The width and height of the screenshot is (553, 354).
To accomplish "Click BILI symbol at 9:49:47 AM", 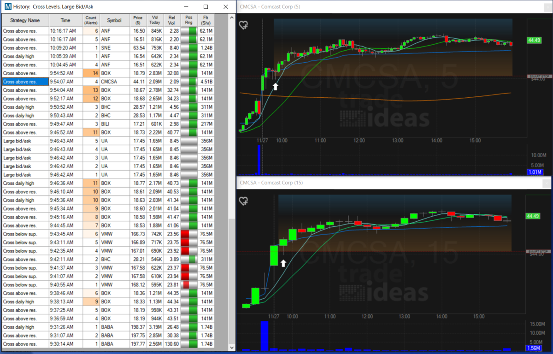I will coord(106,124).
